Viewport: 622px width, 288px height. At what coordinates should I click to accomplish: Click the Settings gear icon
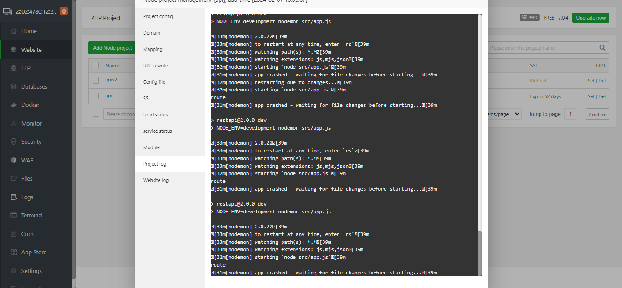click(13, 271)
